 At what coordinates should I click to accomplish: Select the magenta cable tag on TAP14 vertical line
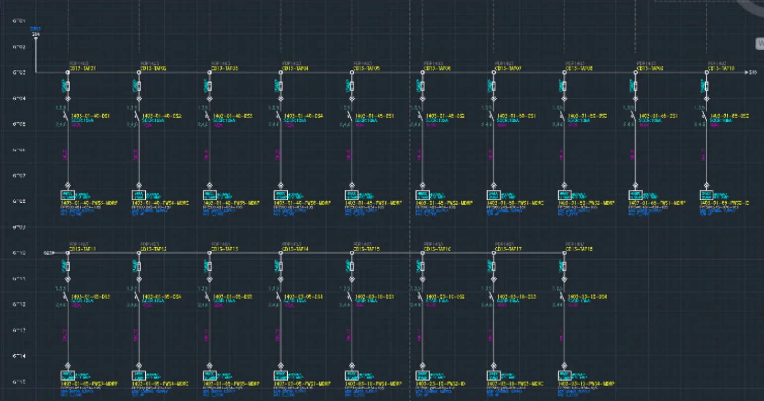[x=277, y=335]
